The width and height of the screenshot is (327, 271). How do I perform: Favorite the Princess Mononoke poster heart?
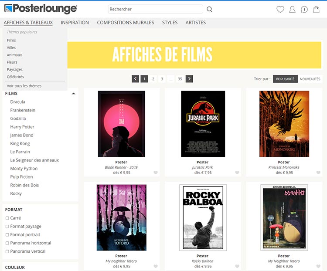[x=318, y=173]
